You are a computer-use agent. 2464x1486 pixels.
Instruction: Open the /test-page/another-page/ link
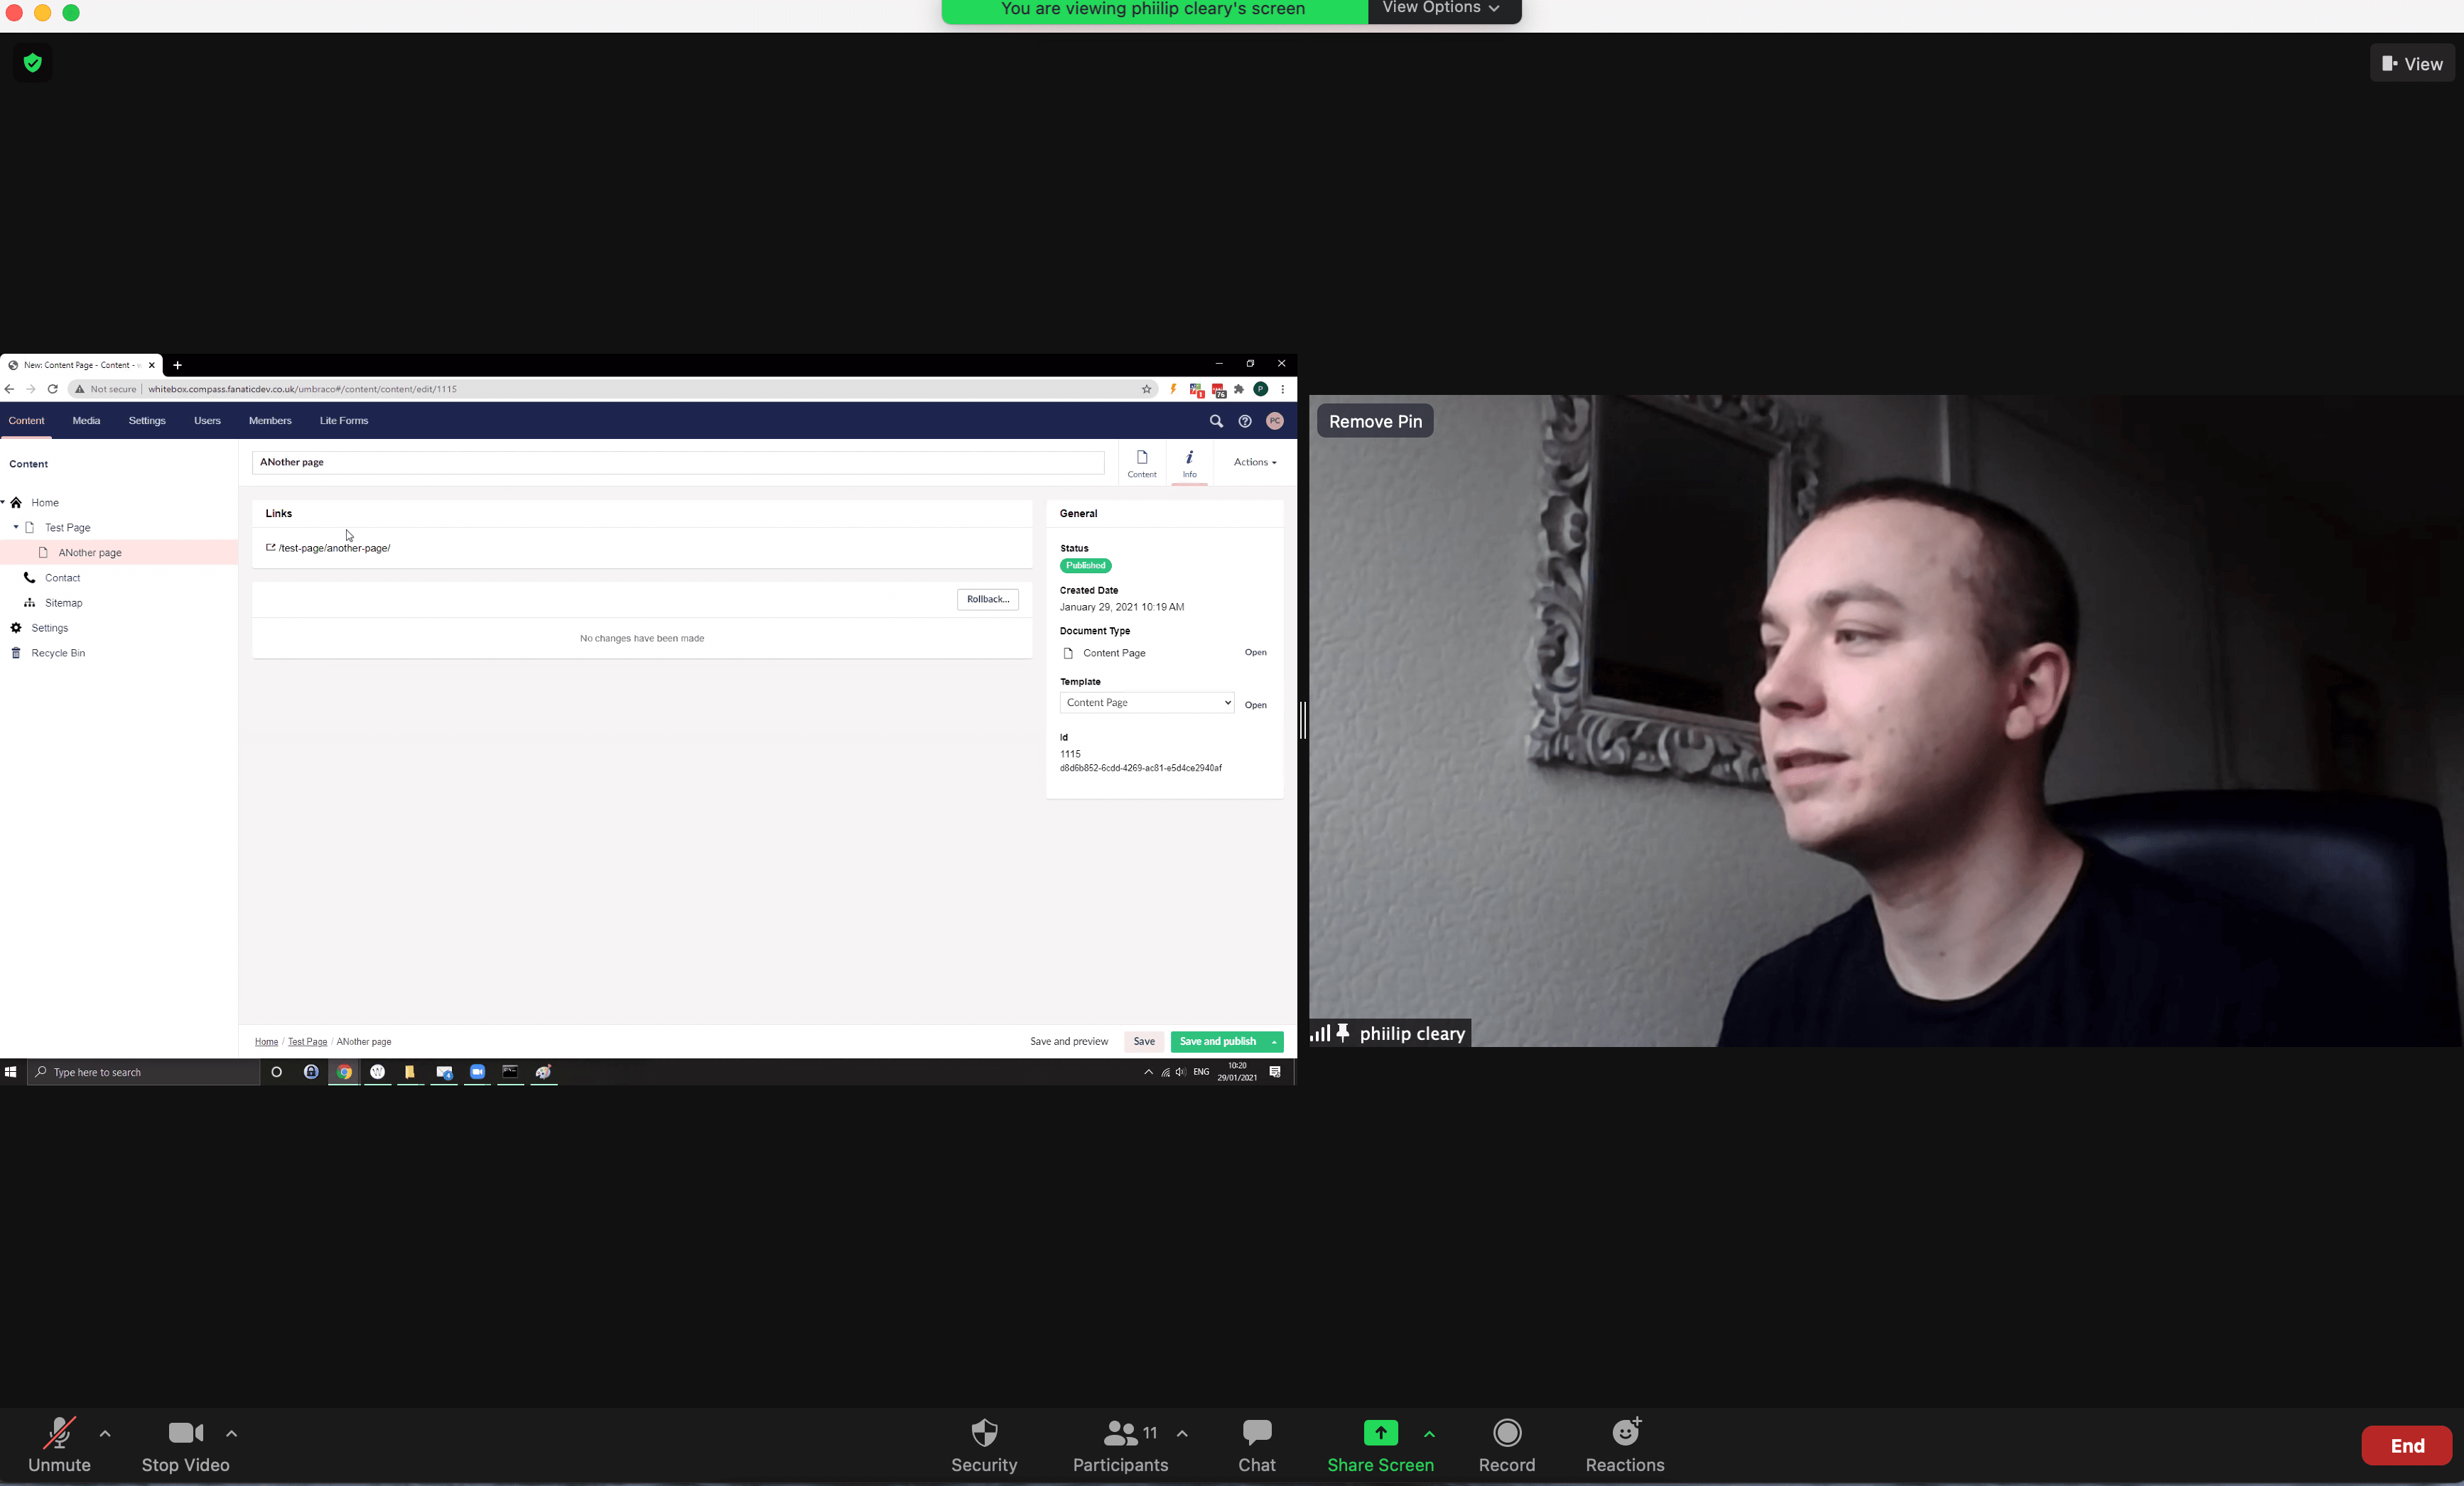tap(334, 548)
